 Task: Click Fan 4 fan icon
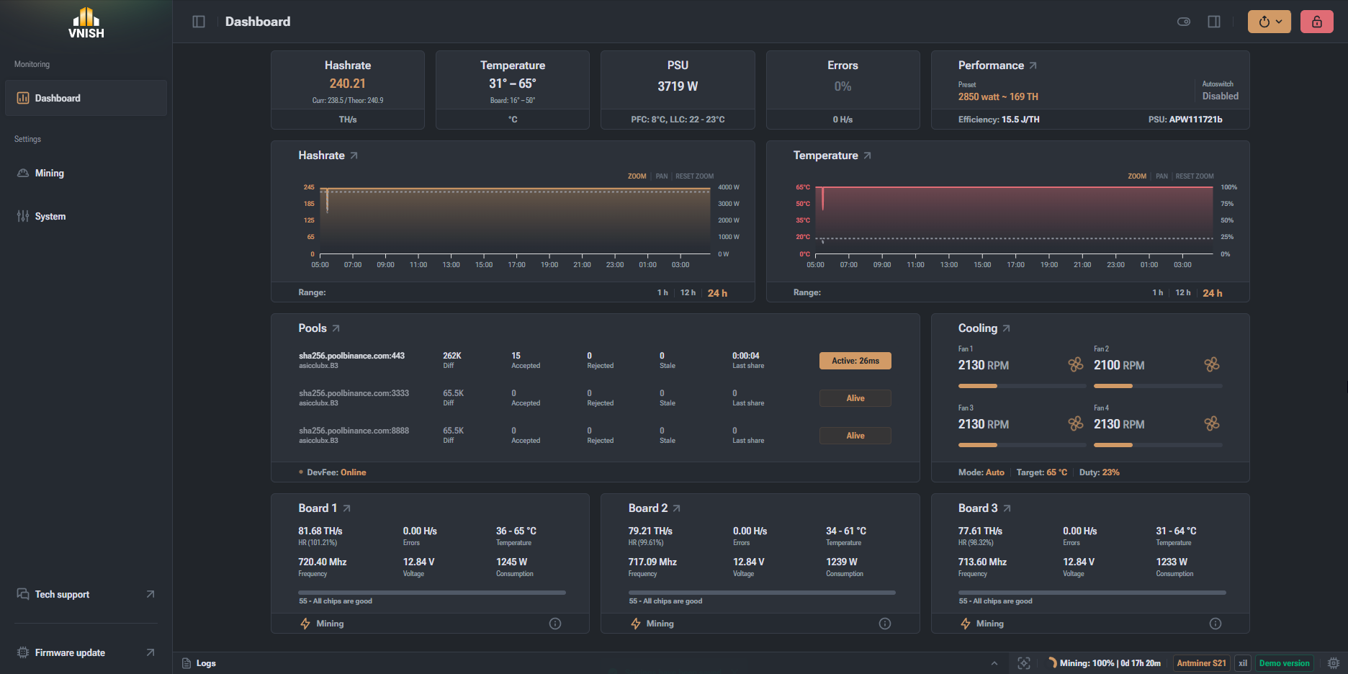point(1212,423)
